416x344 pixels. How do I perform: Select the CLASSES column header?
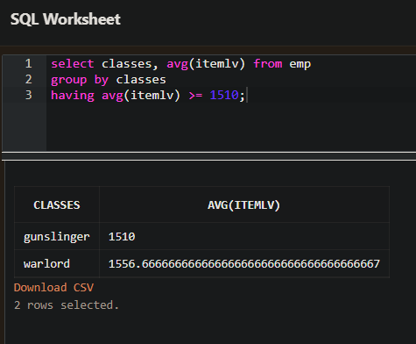tap(57, 204)
